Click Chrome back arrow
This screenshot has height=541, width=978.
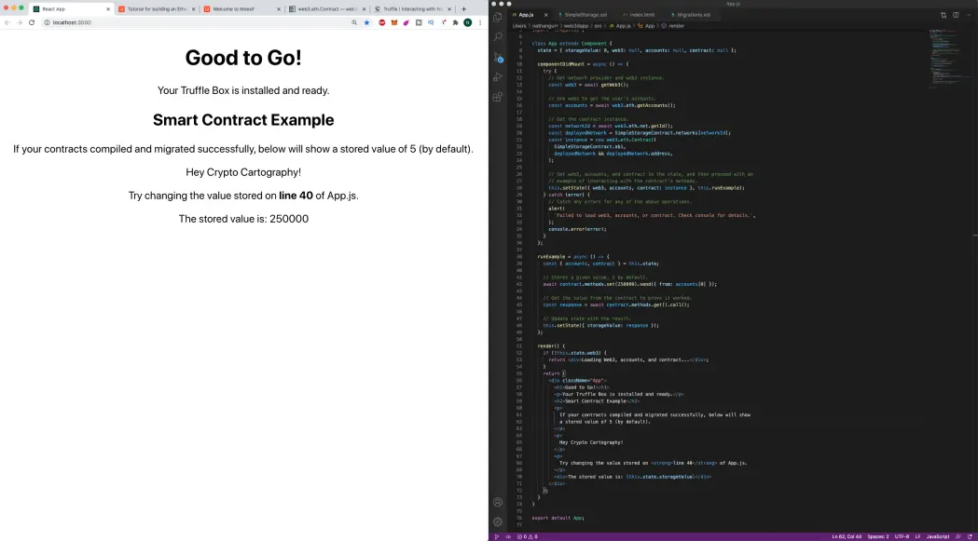(x=7, y=22)
